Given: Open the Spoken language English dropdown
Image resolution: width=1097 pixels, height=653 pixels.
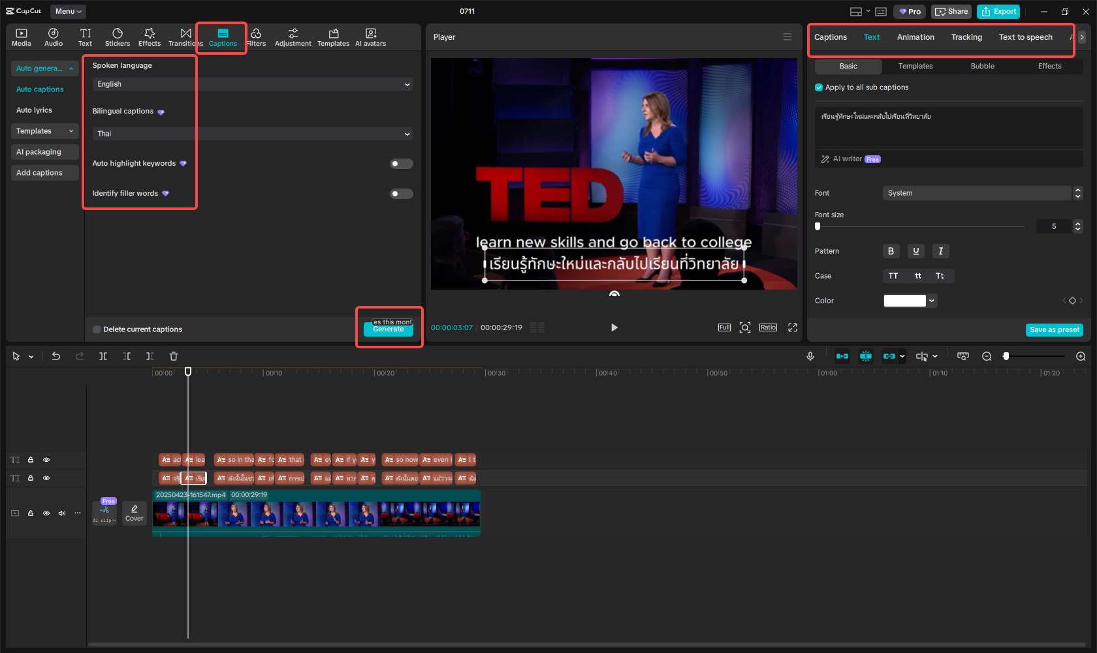Looking at the screenshot, I should [x=250, y=84].
